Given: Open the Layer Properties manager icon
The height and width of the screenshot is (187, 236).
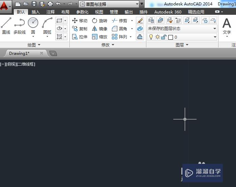Looking at the screenshot, I should click(151, 20).
